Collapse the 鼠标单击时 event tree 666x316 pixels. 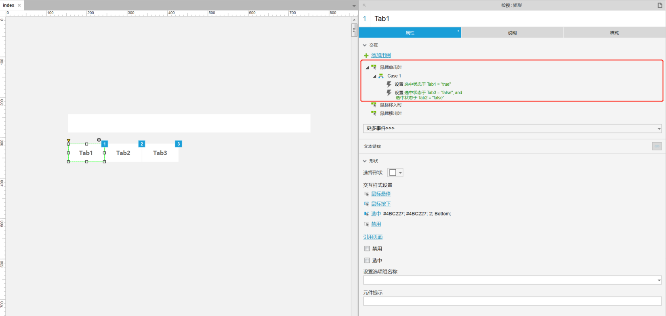[x=367, y=67]
